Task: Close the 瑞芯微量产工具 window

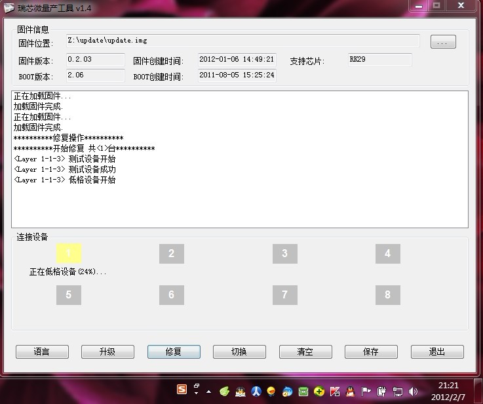Action: pyautogui.click(x=461, y=6)
